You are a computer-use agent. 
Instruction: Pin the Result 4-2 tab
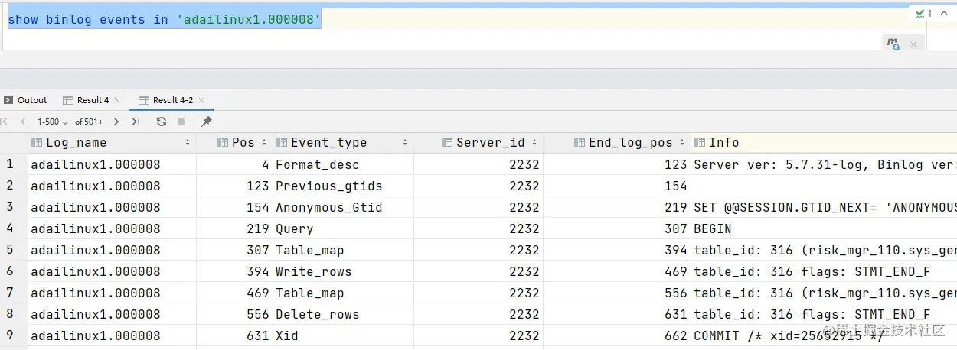(x=207, y=122)
